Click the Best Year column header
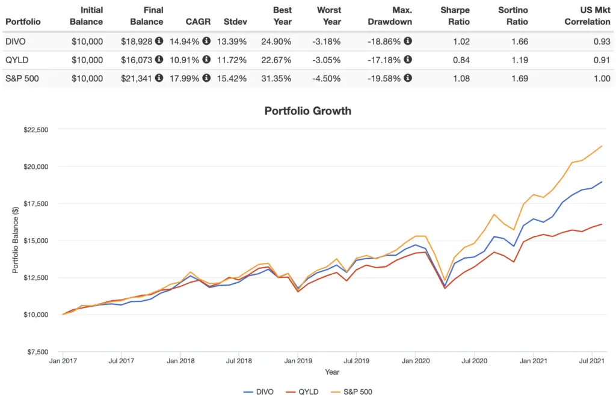The image size is (616, 406). [x=283, y=16]
